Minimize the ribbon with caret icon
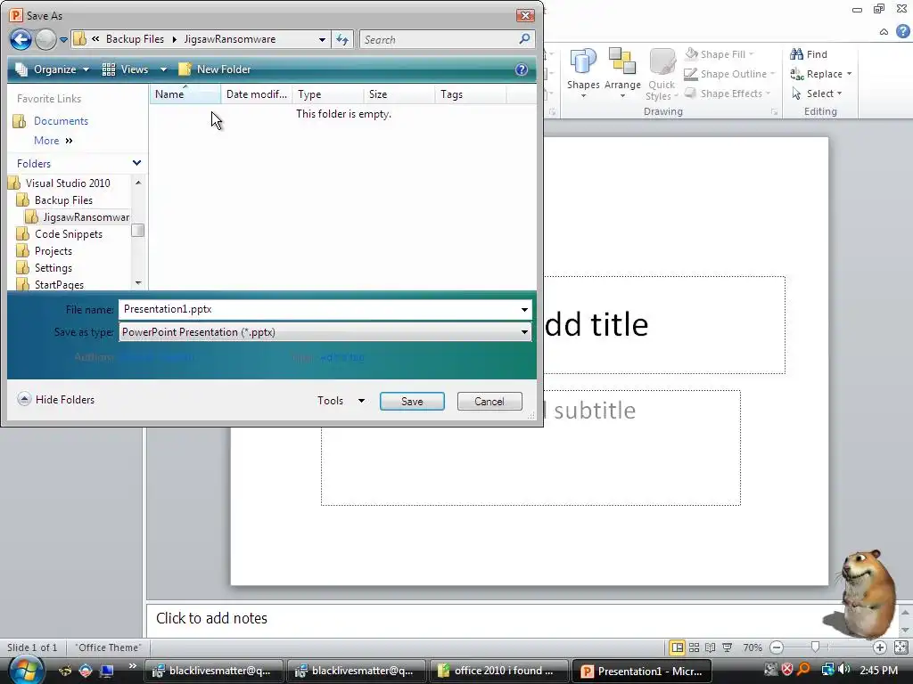 tap(884, 32)
